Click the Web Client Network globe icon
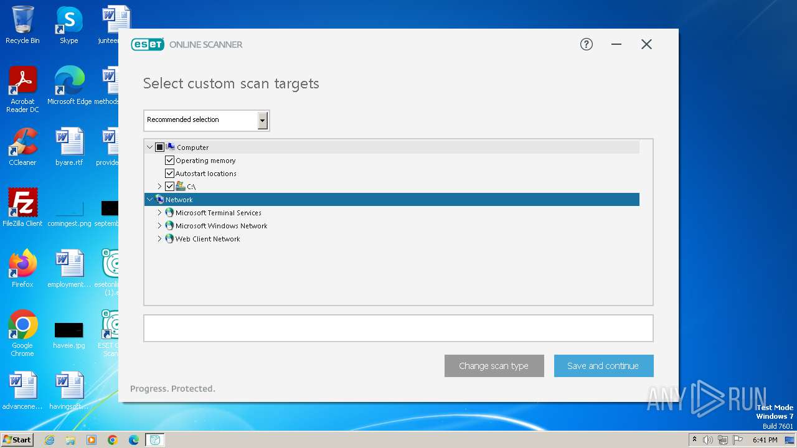This screenshot has width=797, height=448. point(169,239)
